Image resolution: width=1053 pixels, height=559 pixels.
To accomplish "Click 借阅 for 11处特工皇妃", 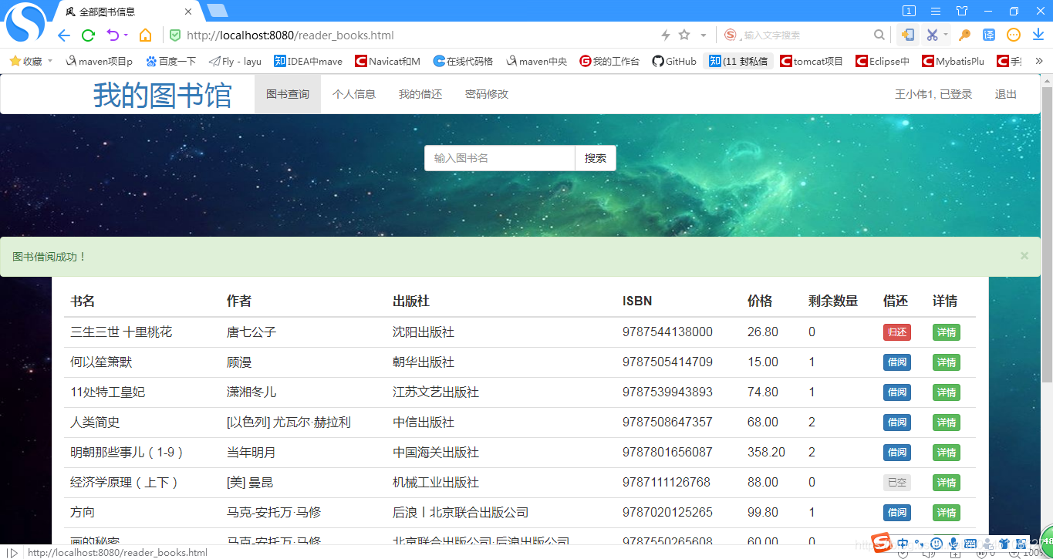I will (897, 392).
